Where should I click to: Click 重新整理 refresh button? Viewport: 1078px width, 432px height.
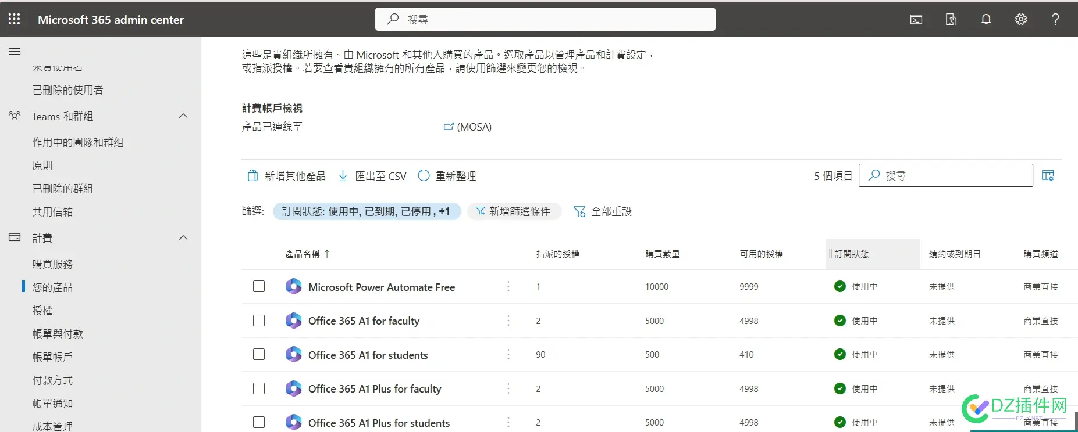click(447, 175)
